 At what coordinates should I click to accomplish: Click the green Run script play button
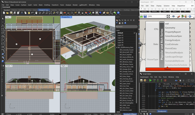click(x=150, y=81)
